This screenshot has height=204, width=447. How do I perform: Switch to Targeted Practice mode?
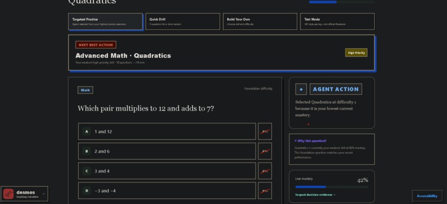105,22
